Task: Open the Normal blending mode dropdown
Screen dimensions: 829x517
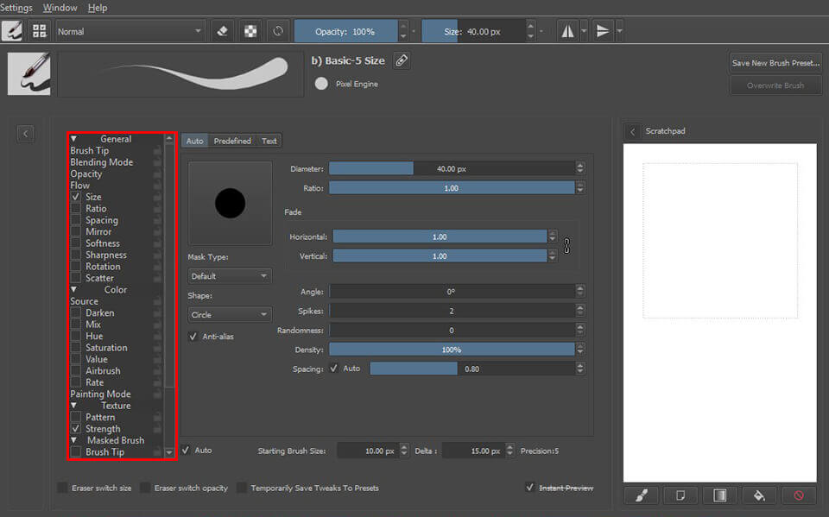Action: [x=130, y=30]
